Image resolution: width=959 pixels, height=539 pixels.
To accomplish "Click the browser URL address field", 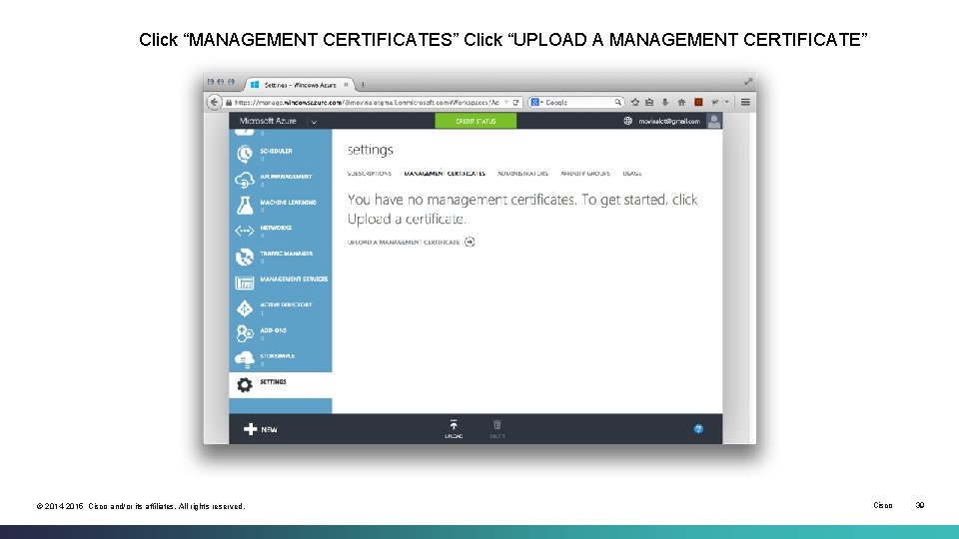I will pyautogui.click(x=367, y=102).
